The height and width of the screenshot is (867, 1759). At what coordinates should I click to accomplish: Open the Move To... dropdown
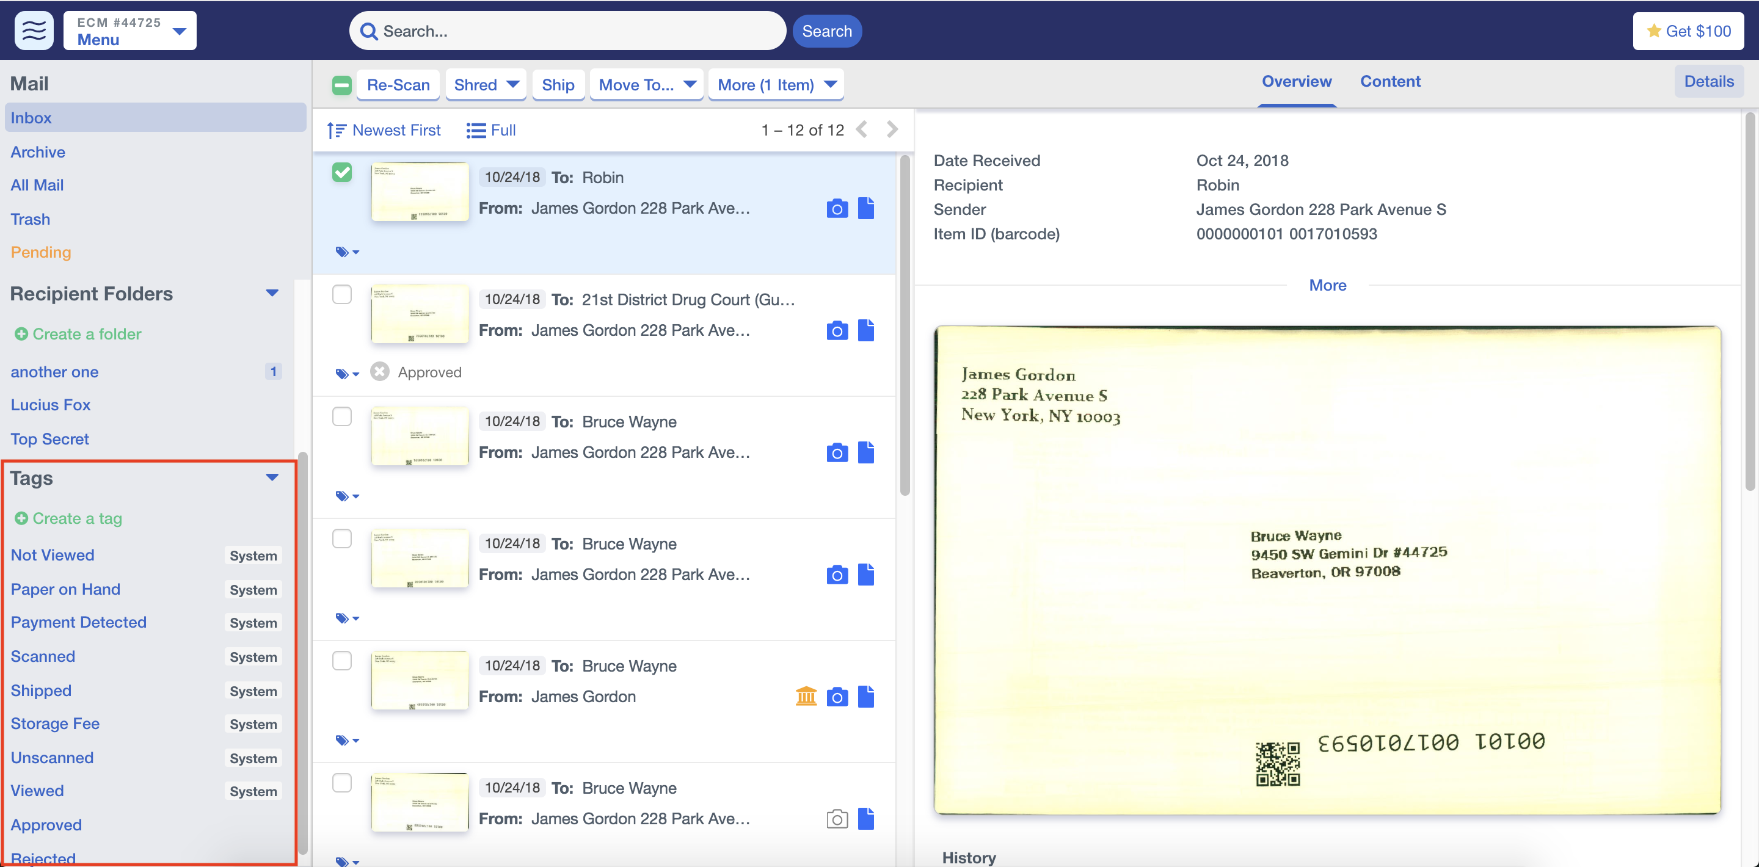[x=647, y=85]
